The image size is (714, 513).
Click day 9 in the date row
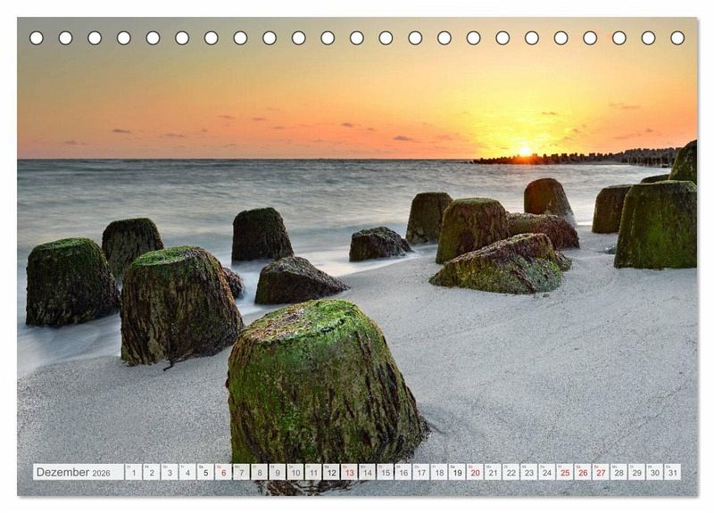click(x=278, y=472)
